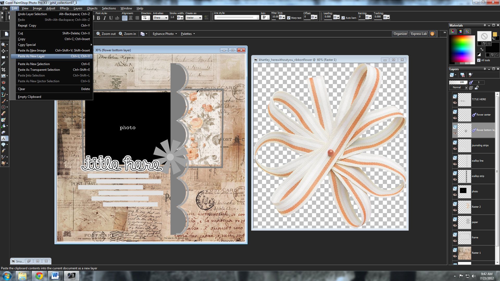Select the Dropper tool
The height and width of the screenshot is (281, 500).
[3, 63]
